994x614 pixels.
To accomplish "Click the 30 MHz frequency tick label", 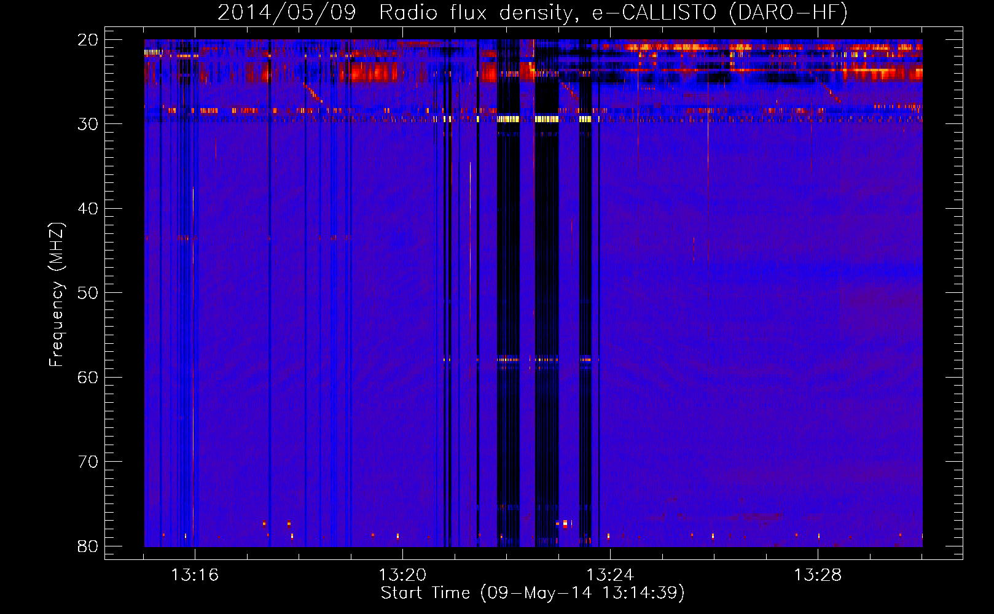I will [x=88, y=124].
